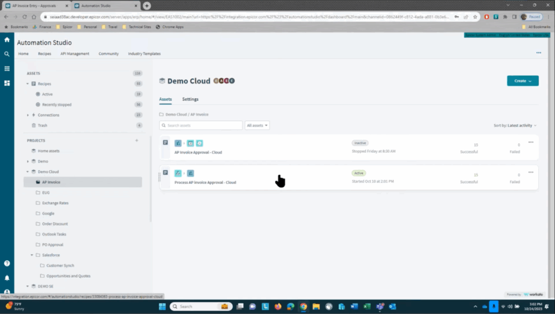Open the Trash item in Assets
This screenshot has height=314, width=555.
[x=43, y=125]
